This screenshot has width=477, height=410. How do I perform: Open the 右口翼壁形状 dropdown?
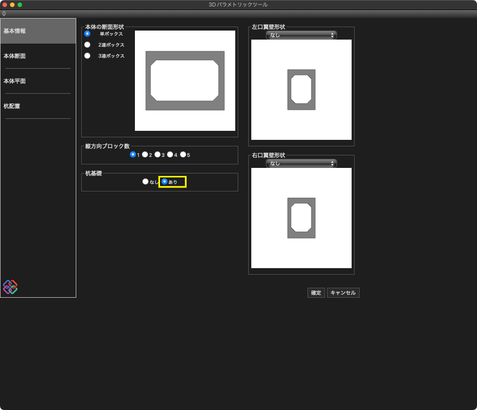tap(301, 163)
